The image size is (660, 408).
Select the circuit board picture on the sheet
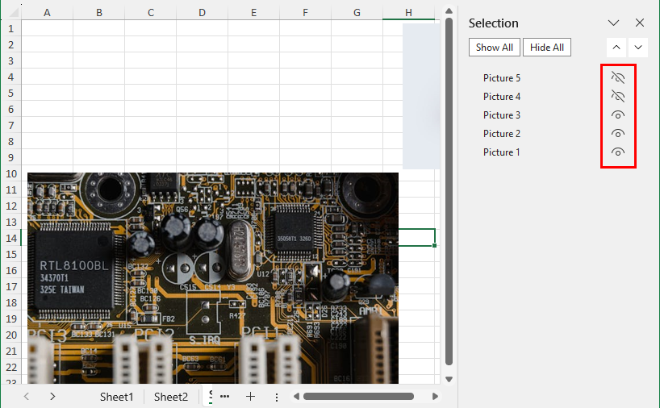pos(213,278)
